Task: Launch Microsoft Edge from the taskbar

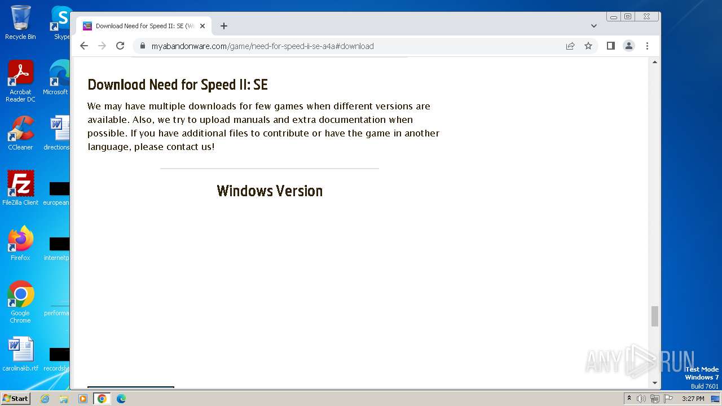Action: 121,399
